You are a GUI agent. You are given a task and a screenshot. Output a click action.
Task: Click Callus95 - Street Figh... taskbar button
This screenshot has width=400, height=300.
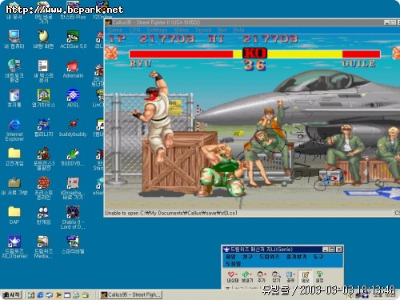pos(130,294)
